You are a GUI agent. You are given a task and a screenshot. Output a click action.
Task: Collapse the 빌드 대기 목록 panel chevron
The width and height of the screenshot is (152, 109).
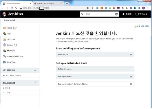click(x=35, y=70)
